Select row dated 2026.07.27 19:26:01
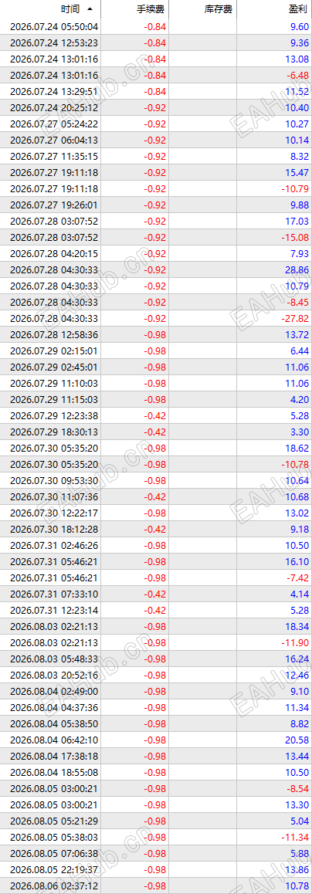This screenshot has width=312, height=894. 156,205
